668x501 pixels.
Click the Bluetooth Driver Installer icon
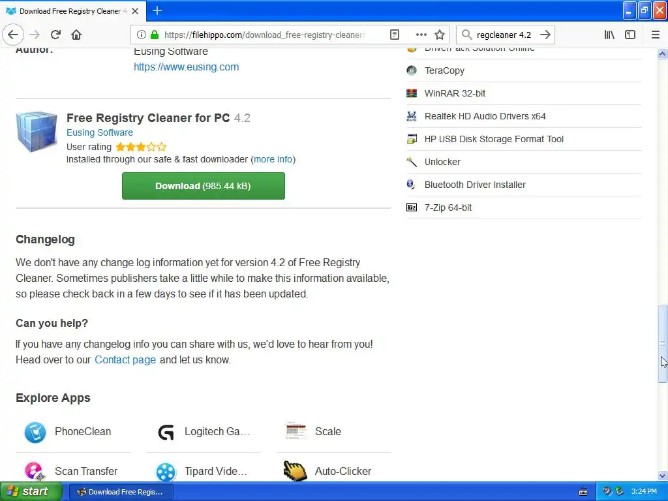click(x=412, y=185)
